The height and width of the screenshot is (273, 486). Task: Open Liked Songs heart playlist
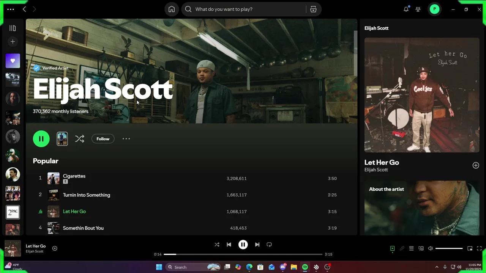point(13,61)
